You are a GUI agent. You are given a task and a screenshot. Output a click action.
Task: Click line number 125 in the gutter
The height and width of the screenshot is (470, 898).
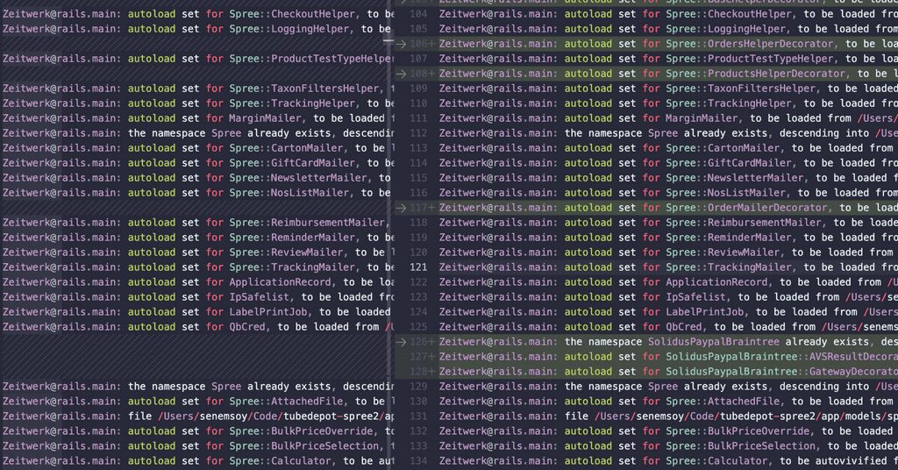tap(418, 327)
